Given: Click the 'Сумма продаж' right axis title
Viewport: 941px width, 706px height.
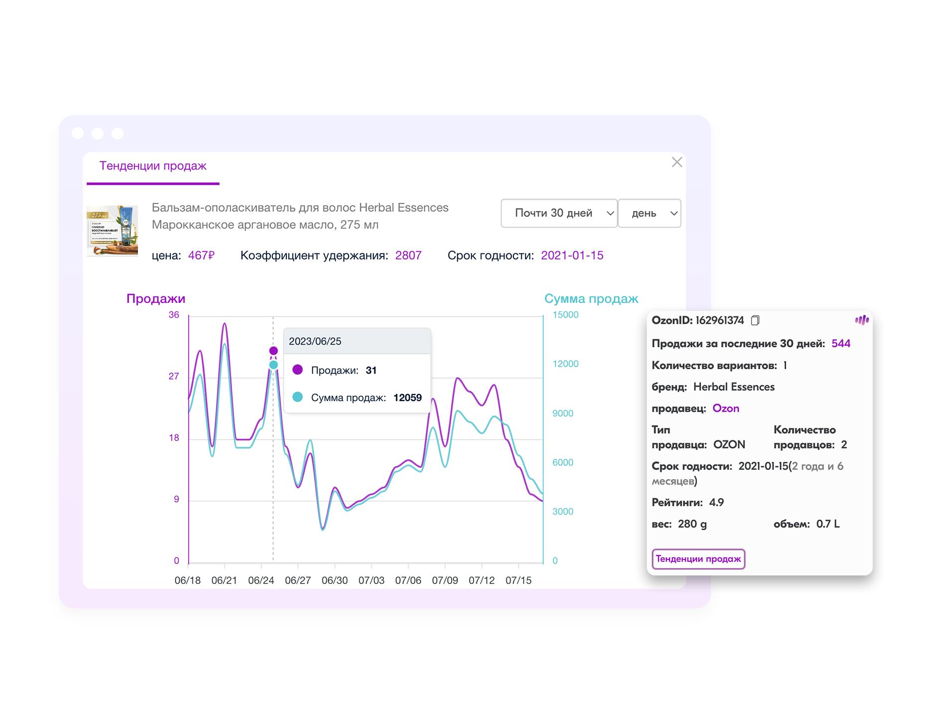Looking at the screenshot, I should coord(591,298).
